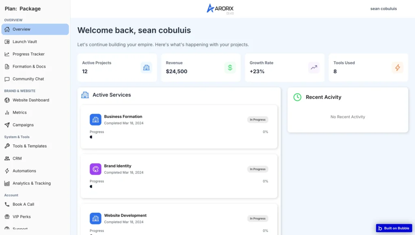The image size is (415, 235).
Task: Click the Brand Identity purple palette icon
Action: pyautogui.click(x=96, y=169)
